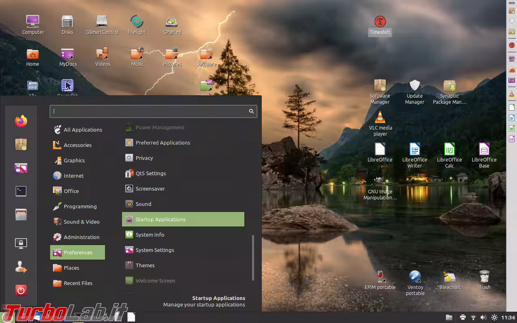Open Timeshift from the desktop
This screenshot has height=323, width=517.
coord(380,21)
